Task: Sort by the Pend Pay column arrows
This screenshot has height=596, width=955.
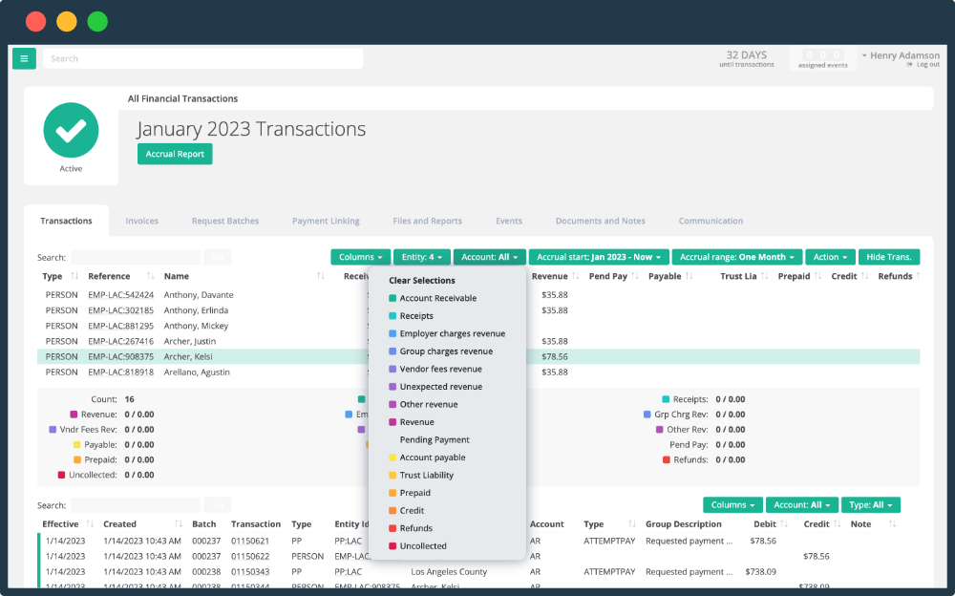Action: pos(635,276)
